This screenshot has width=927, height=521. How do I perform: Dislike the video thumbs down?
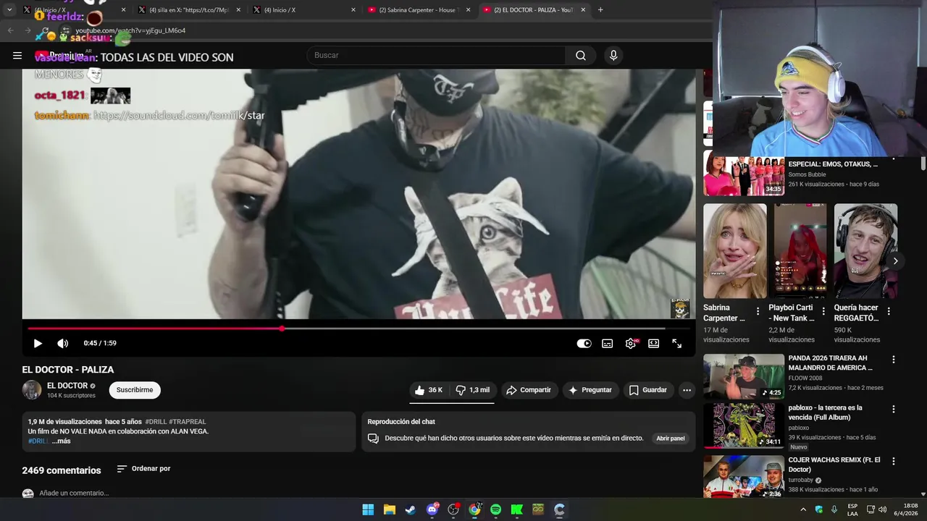472,390
